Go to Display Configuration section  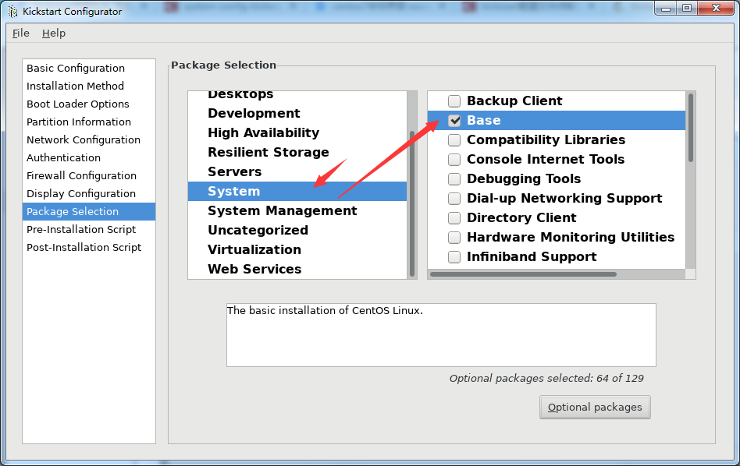point(89,194)
